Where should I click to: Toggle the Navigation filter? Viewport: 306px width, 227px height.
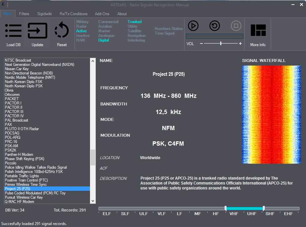coord(137,36)
